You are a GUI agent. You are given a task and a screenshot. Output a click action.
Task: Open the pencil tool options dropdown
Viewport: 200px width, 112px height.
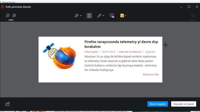(x=103, y=16)
